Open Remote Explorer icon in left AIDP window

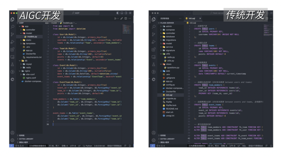pyautogui.click(x=12, y=57)
